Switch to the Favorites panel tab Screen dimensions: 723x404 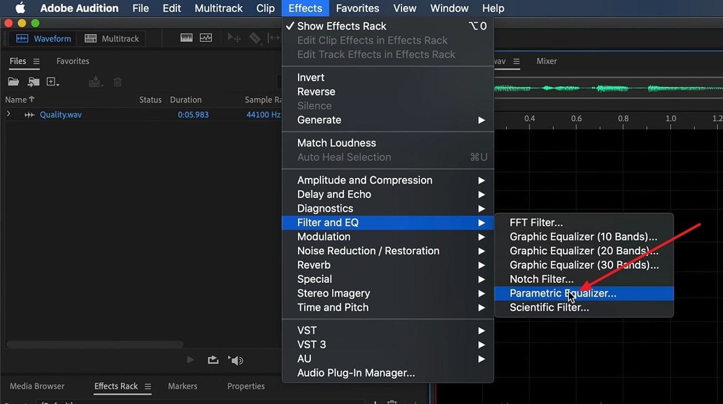[73, 61]
